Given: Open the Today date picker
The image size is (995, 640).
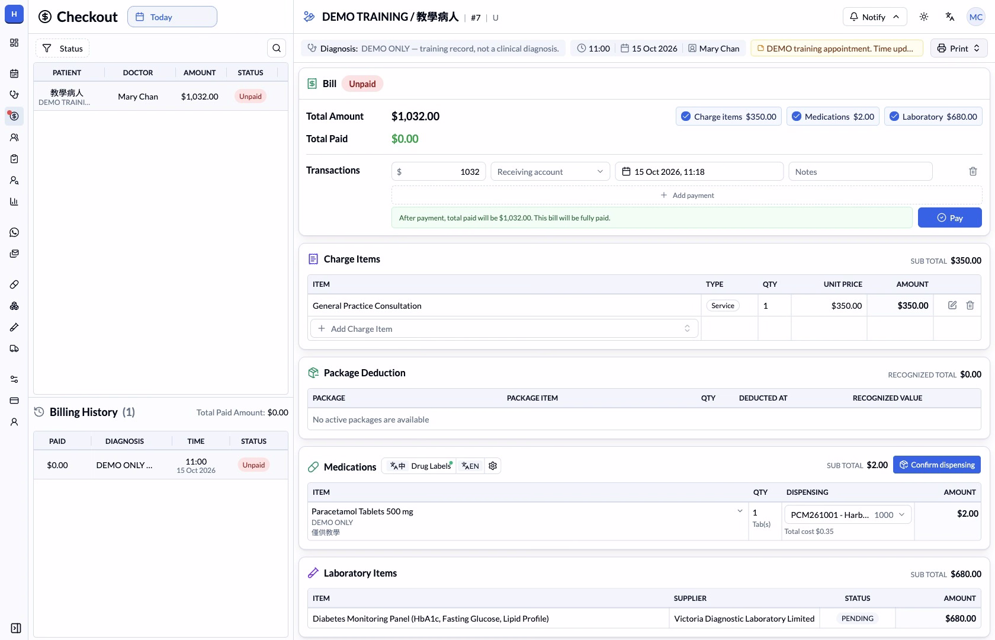Looking at the screenshot, I should [x=172, y=17].
